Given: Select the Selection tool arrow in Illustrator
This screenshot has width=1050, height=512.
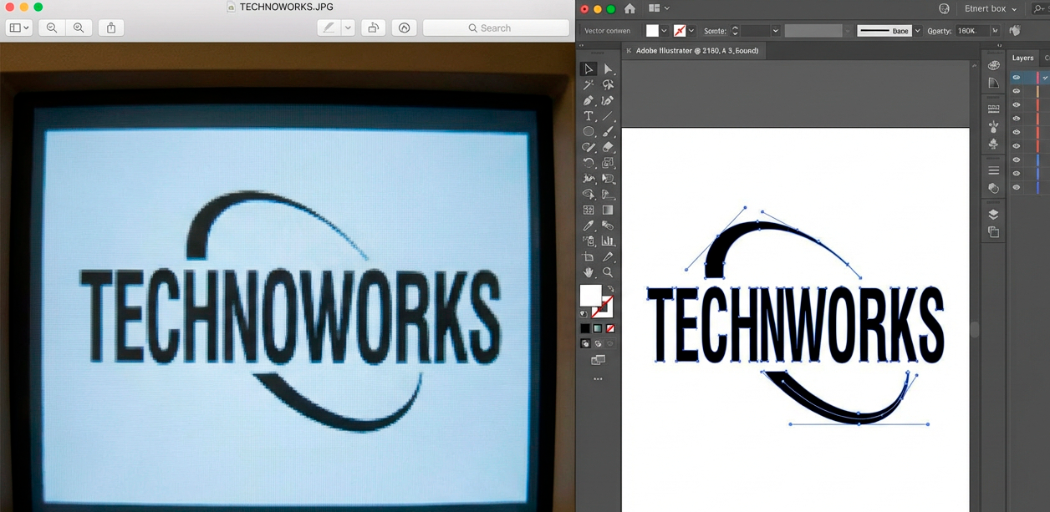Looking at the screenshot, I should click(x=589, y=69).
